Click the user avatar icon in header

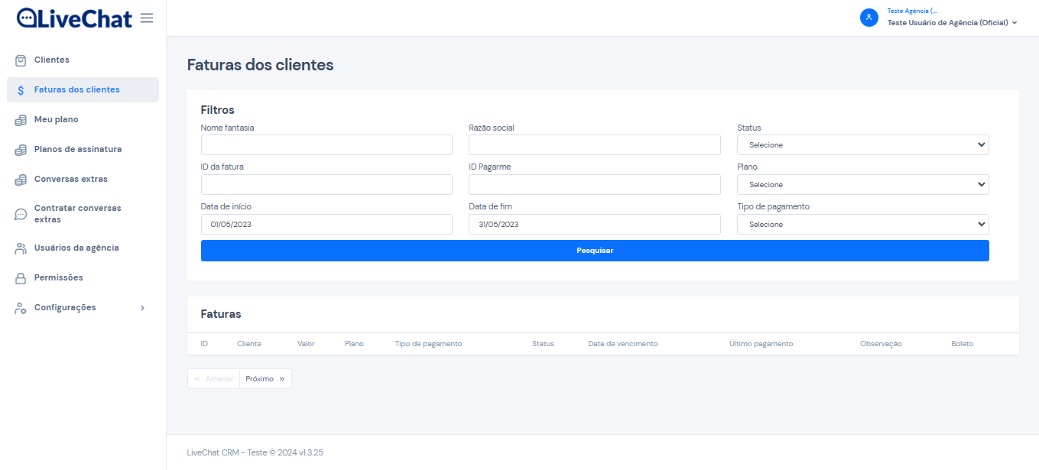coord(869,18)
